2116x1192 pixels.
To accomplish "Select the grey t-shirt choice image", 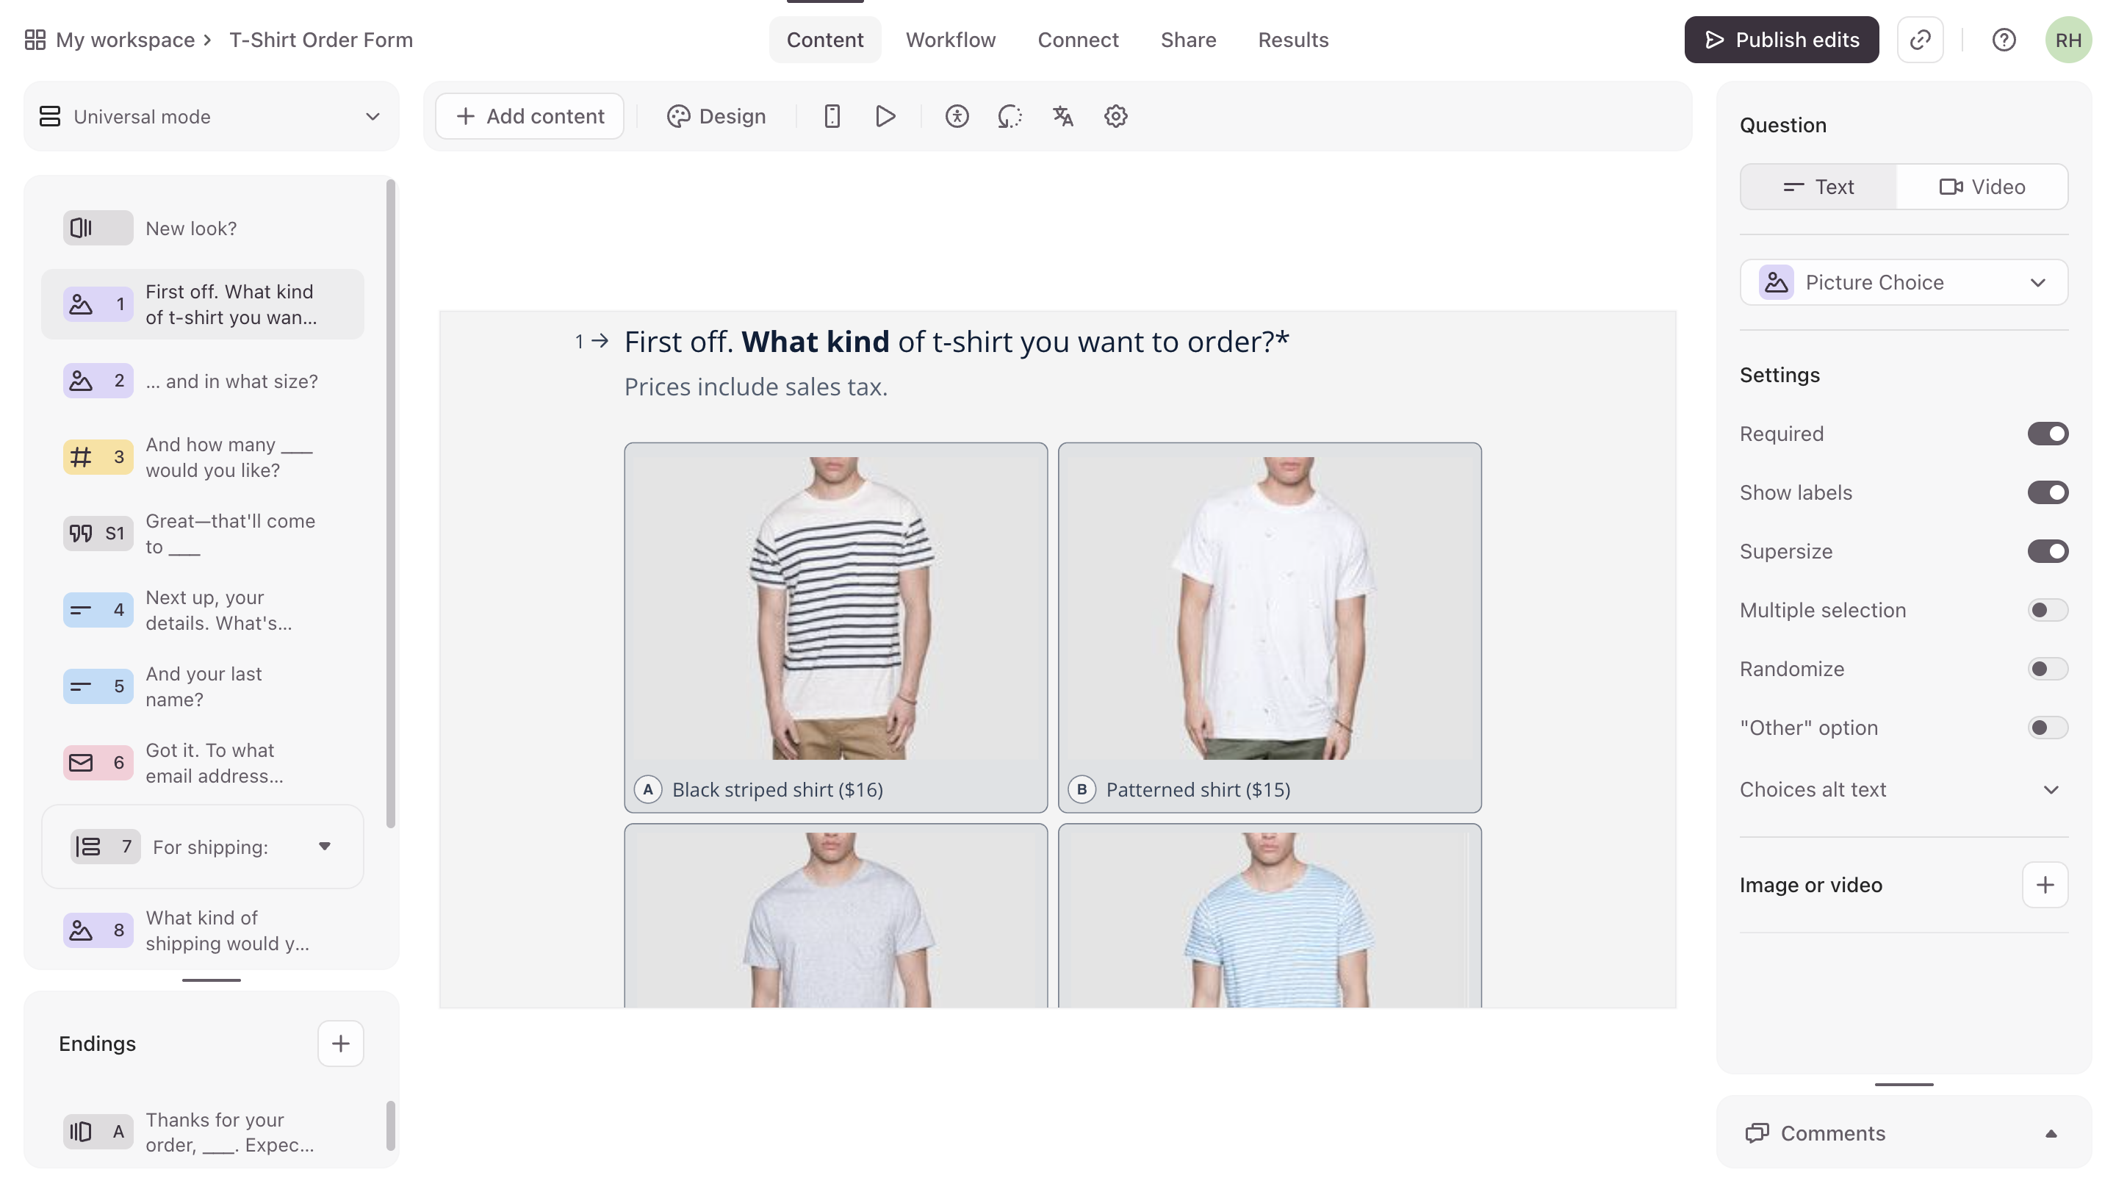I will pos(835,920).
